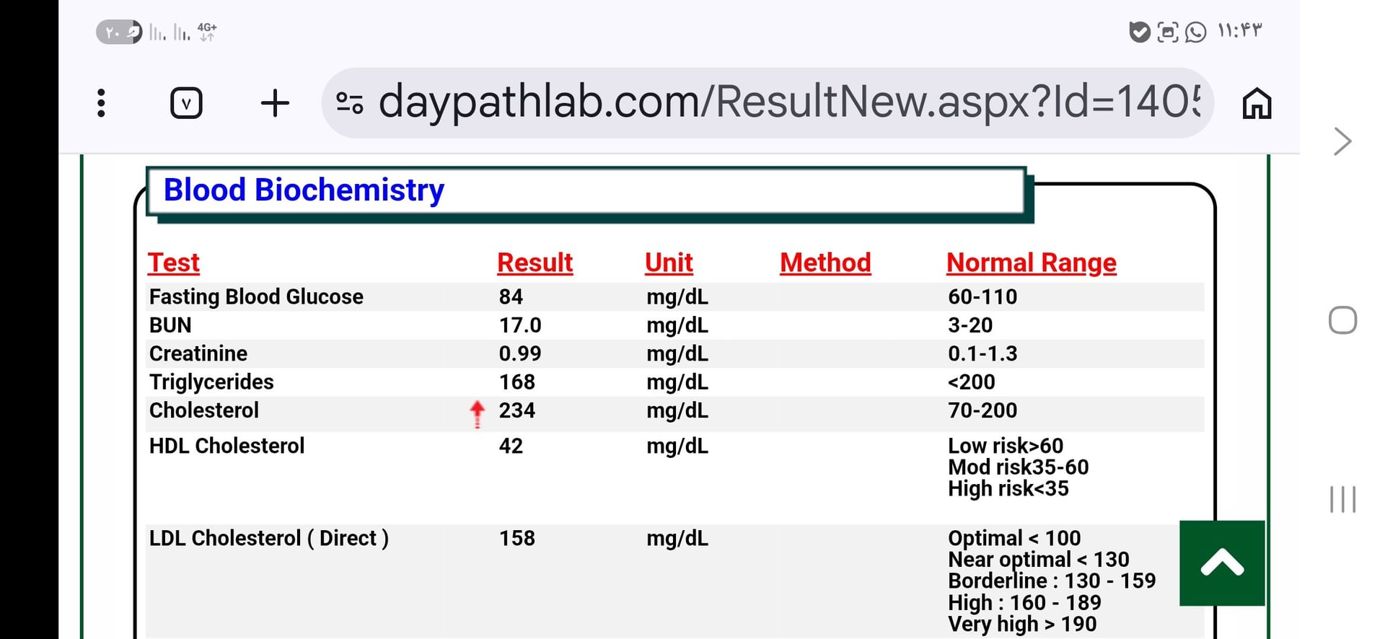The image size is (1385, 639).
Task: Tap the Android back navigation chevron
Action: click(x=1342, y=141)
